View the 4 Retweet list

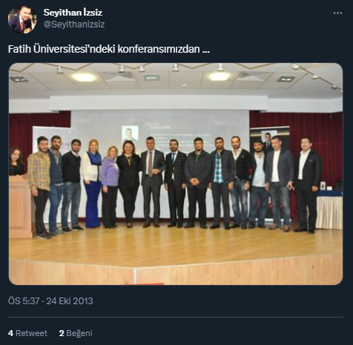tap(27, 333)
